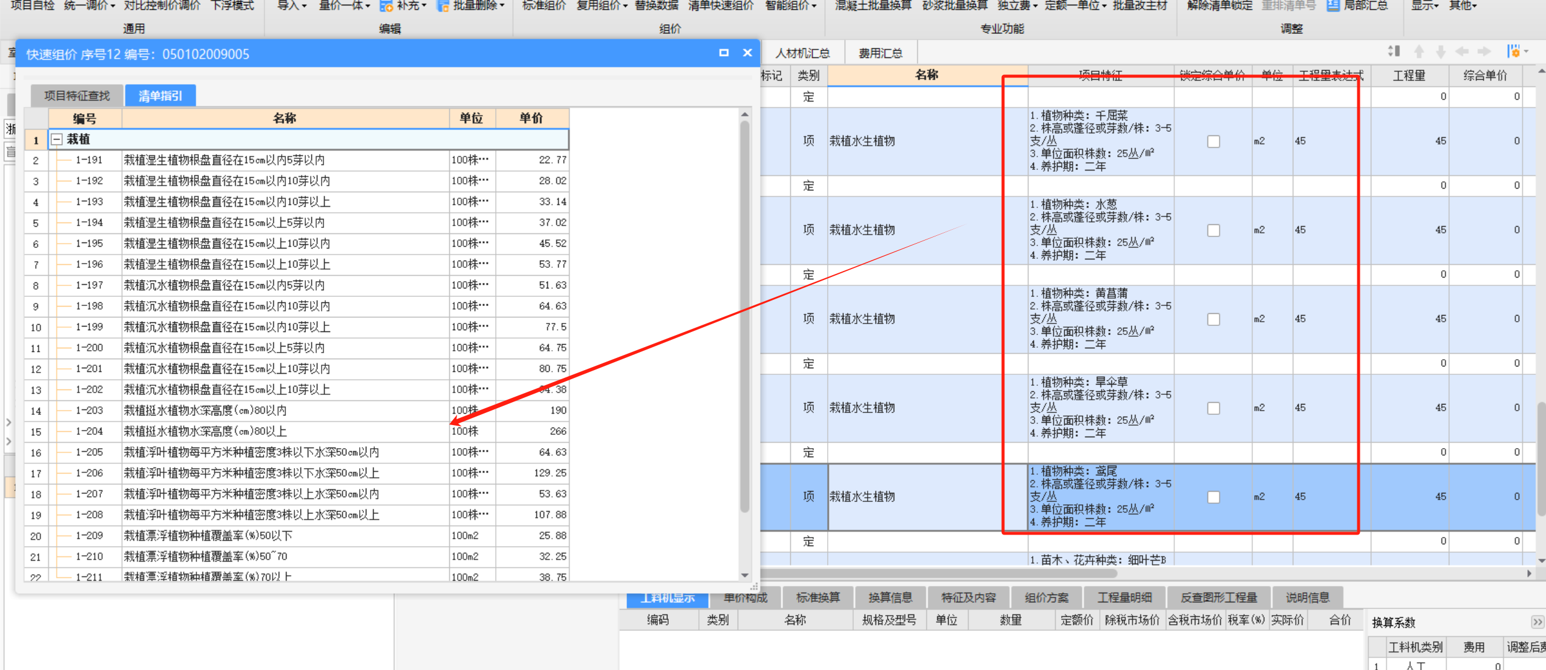Click the move up arrow icon

click(1419, 51)
